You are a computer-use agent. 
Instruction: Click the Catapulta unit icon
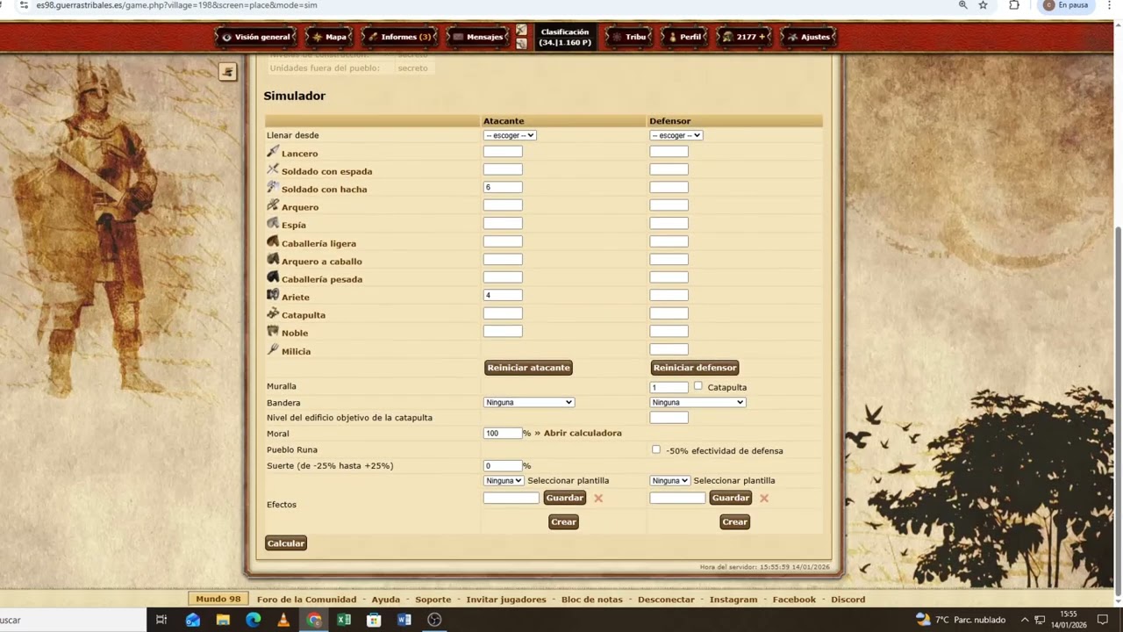[x=273, y=313]
